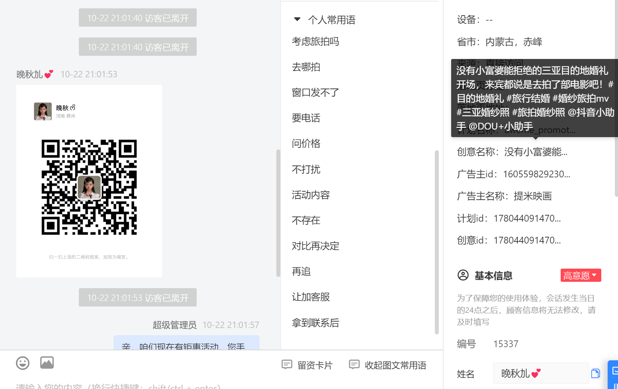Select quick phrase 让加客服
Image resolution: width=618 pixels, height=389 pixels.
[x=311, y=297]
